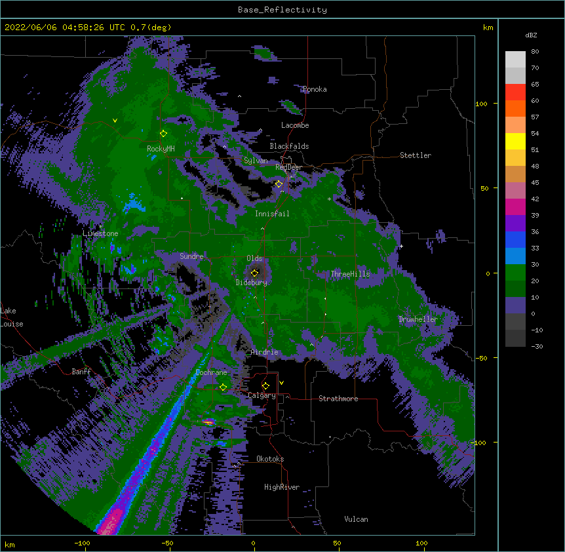Click the Base_Reflectivity title text
The width and height of the screenshot is (565, 552).
click(282, 10)
